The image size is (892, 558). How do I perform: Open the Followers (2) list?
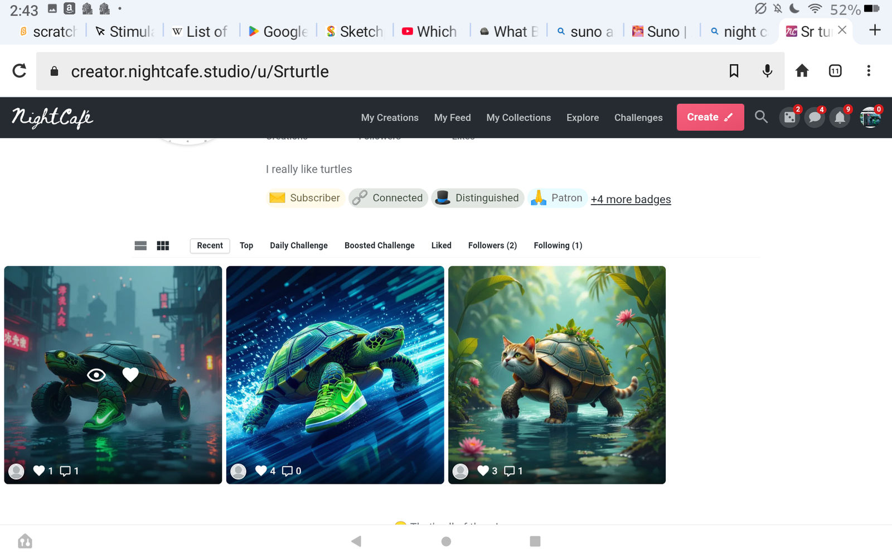click(x=492, y=246)
